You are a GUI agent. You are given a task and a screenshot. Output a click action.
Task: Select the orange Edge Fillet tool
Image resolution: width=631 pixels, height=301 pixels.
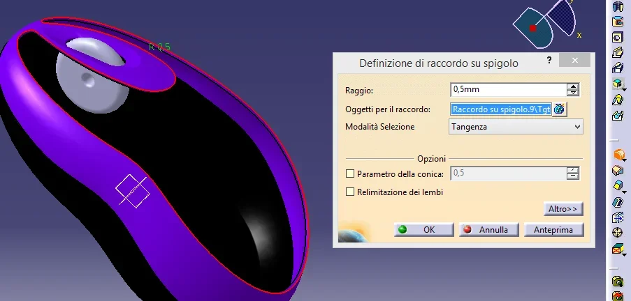coord(618,155)
